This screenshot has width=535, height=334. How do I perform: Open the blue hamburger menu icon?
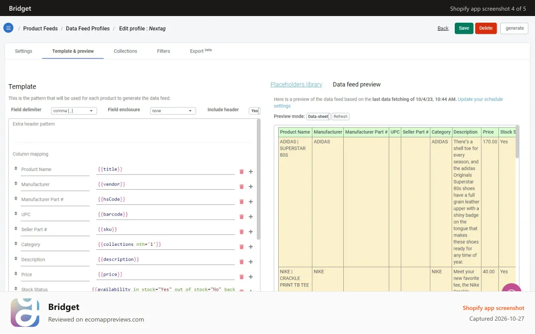pos(8,28)
